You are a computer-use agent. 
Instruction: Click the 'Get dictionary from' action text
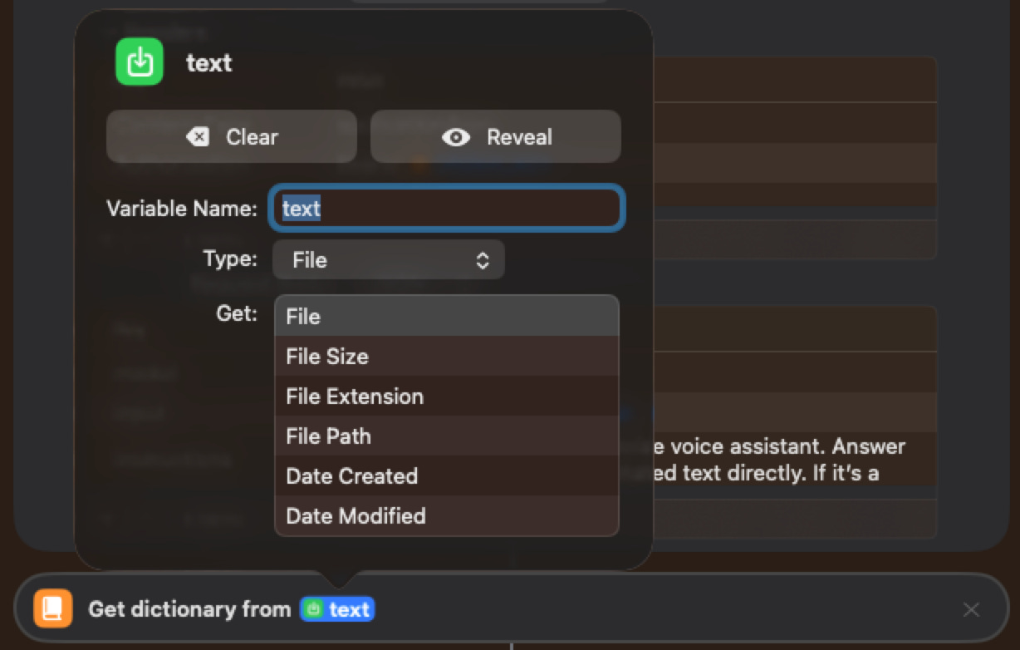pyautogui.click(x=189, y=609)
